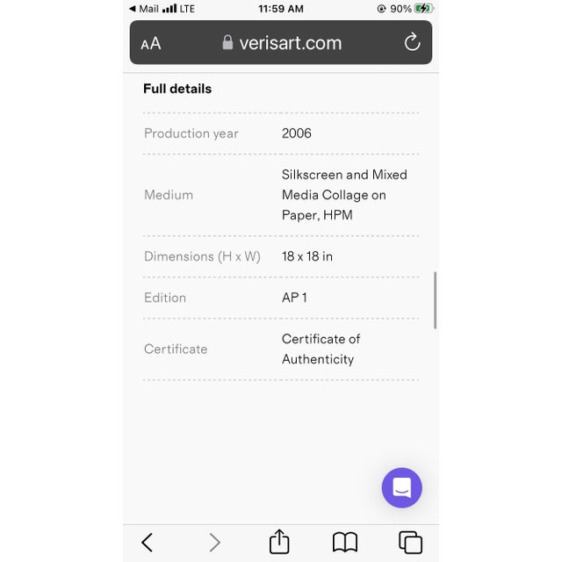Tap the reload page icon
The width and height of the screenshot is (562, 562).
point(412,42)
